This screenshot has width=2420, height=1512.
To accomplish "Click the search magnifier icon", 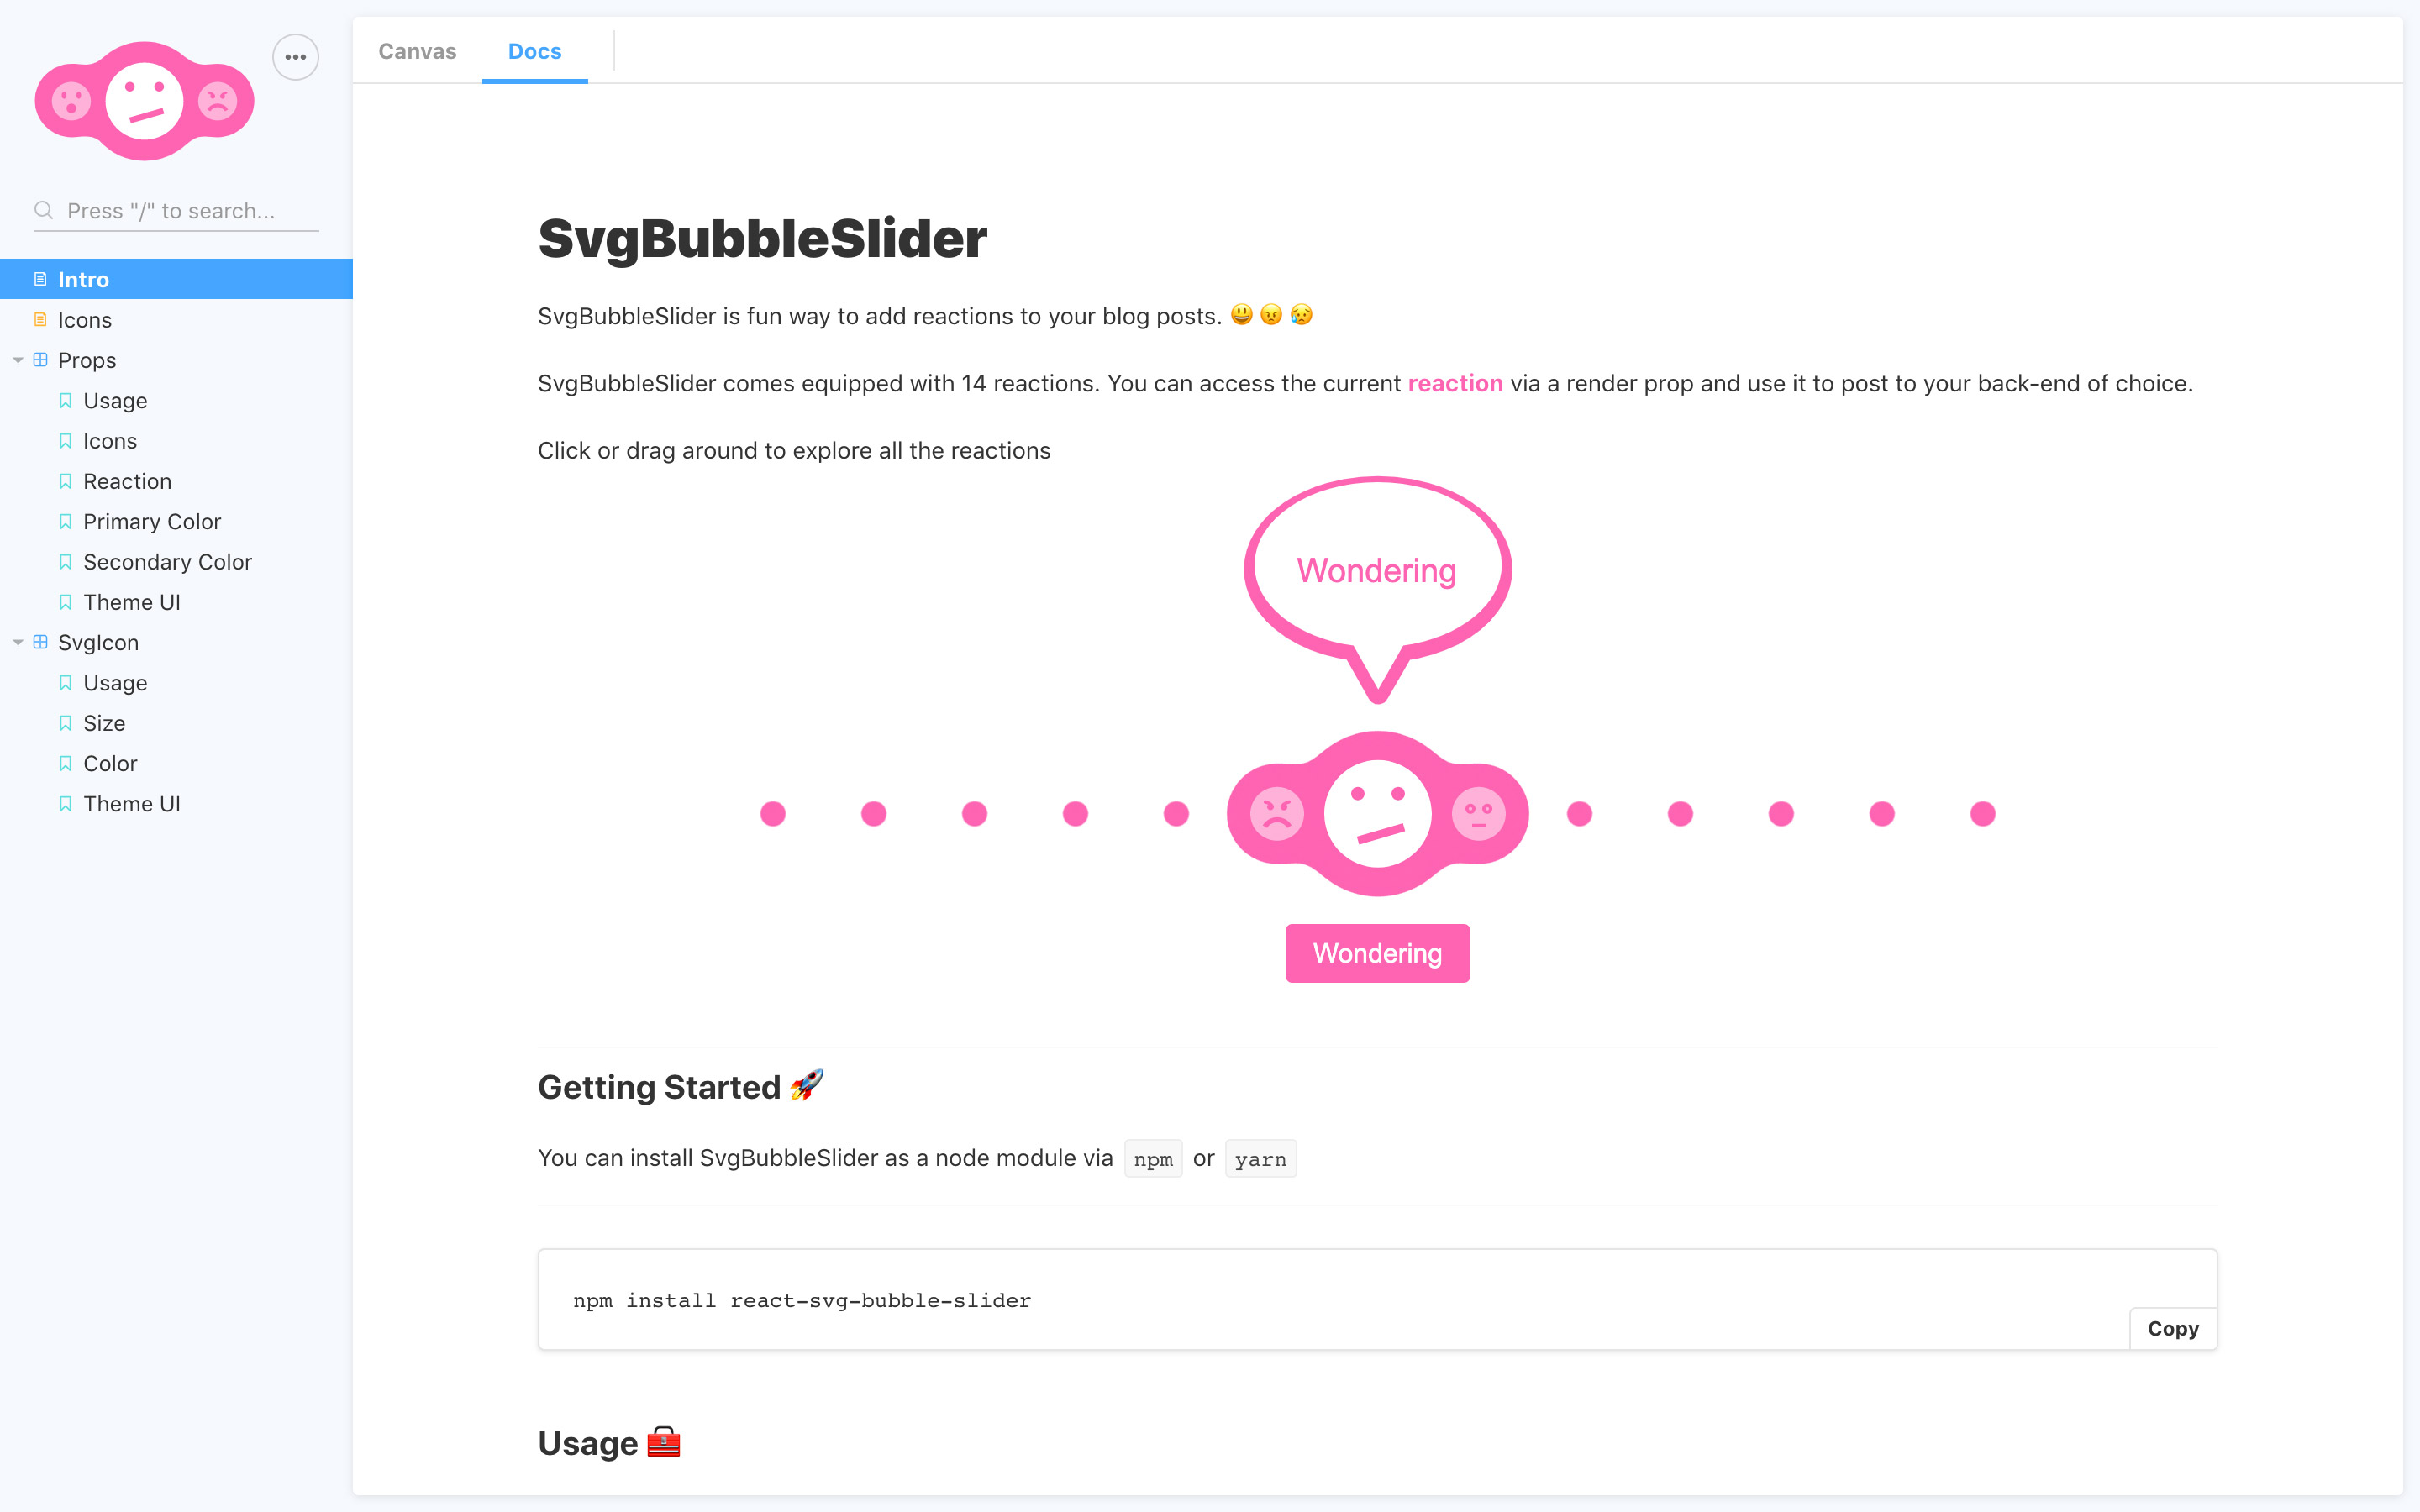I will (x=44, y=209).
